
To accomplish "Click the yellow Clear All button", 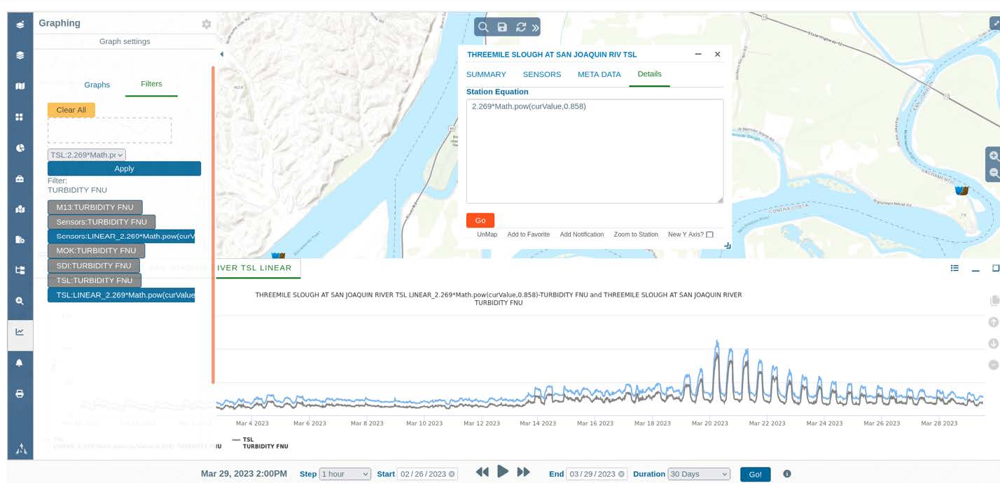I will pyautogui.click(x=71, y=110).
